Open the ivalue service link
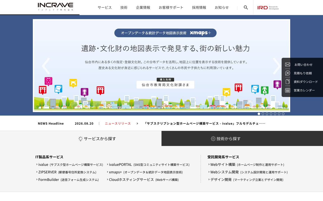The image size is (323, 201). coord(70,165)
